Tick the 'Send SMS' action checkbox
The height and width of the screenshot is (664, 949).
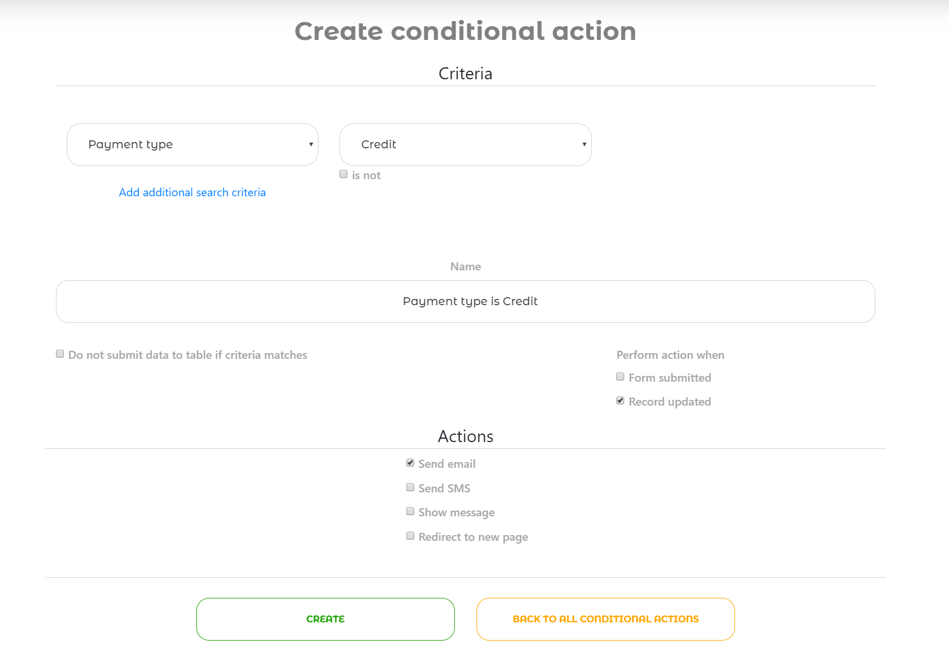pyautogui.click(x=410, y=488)
